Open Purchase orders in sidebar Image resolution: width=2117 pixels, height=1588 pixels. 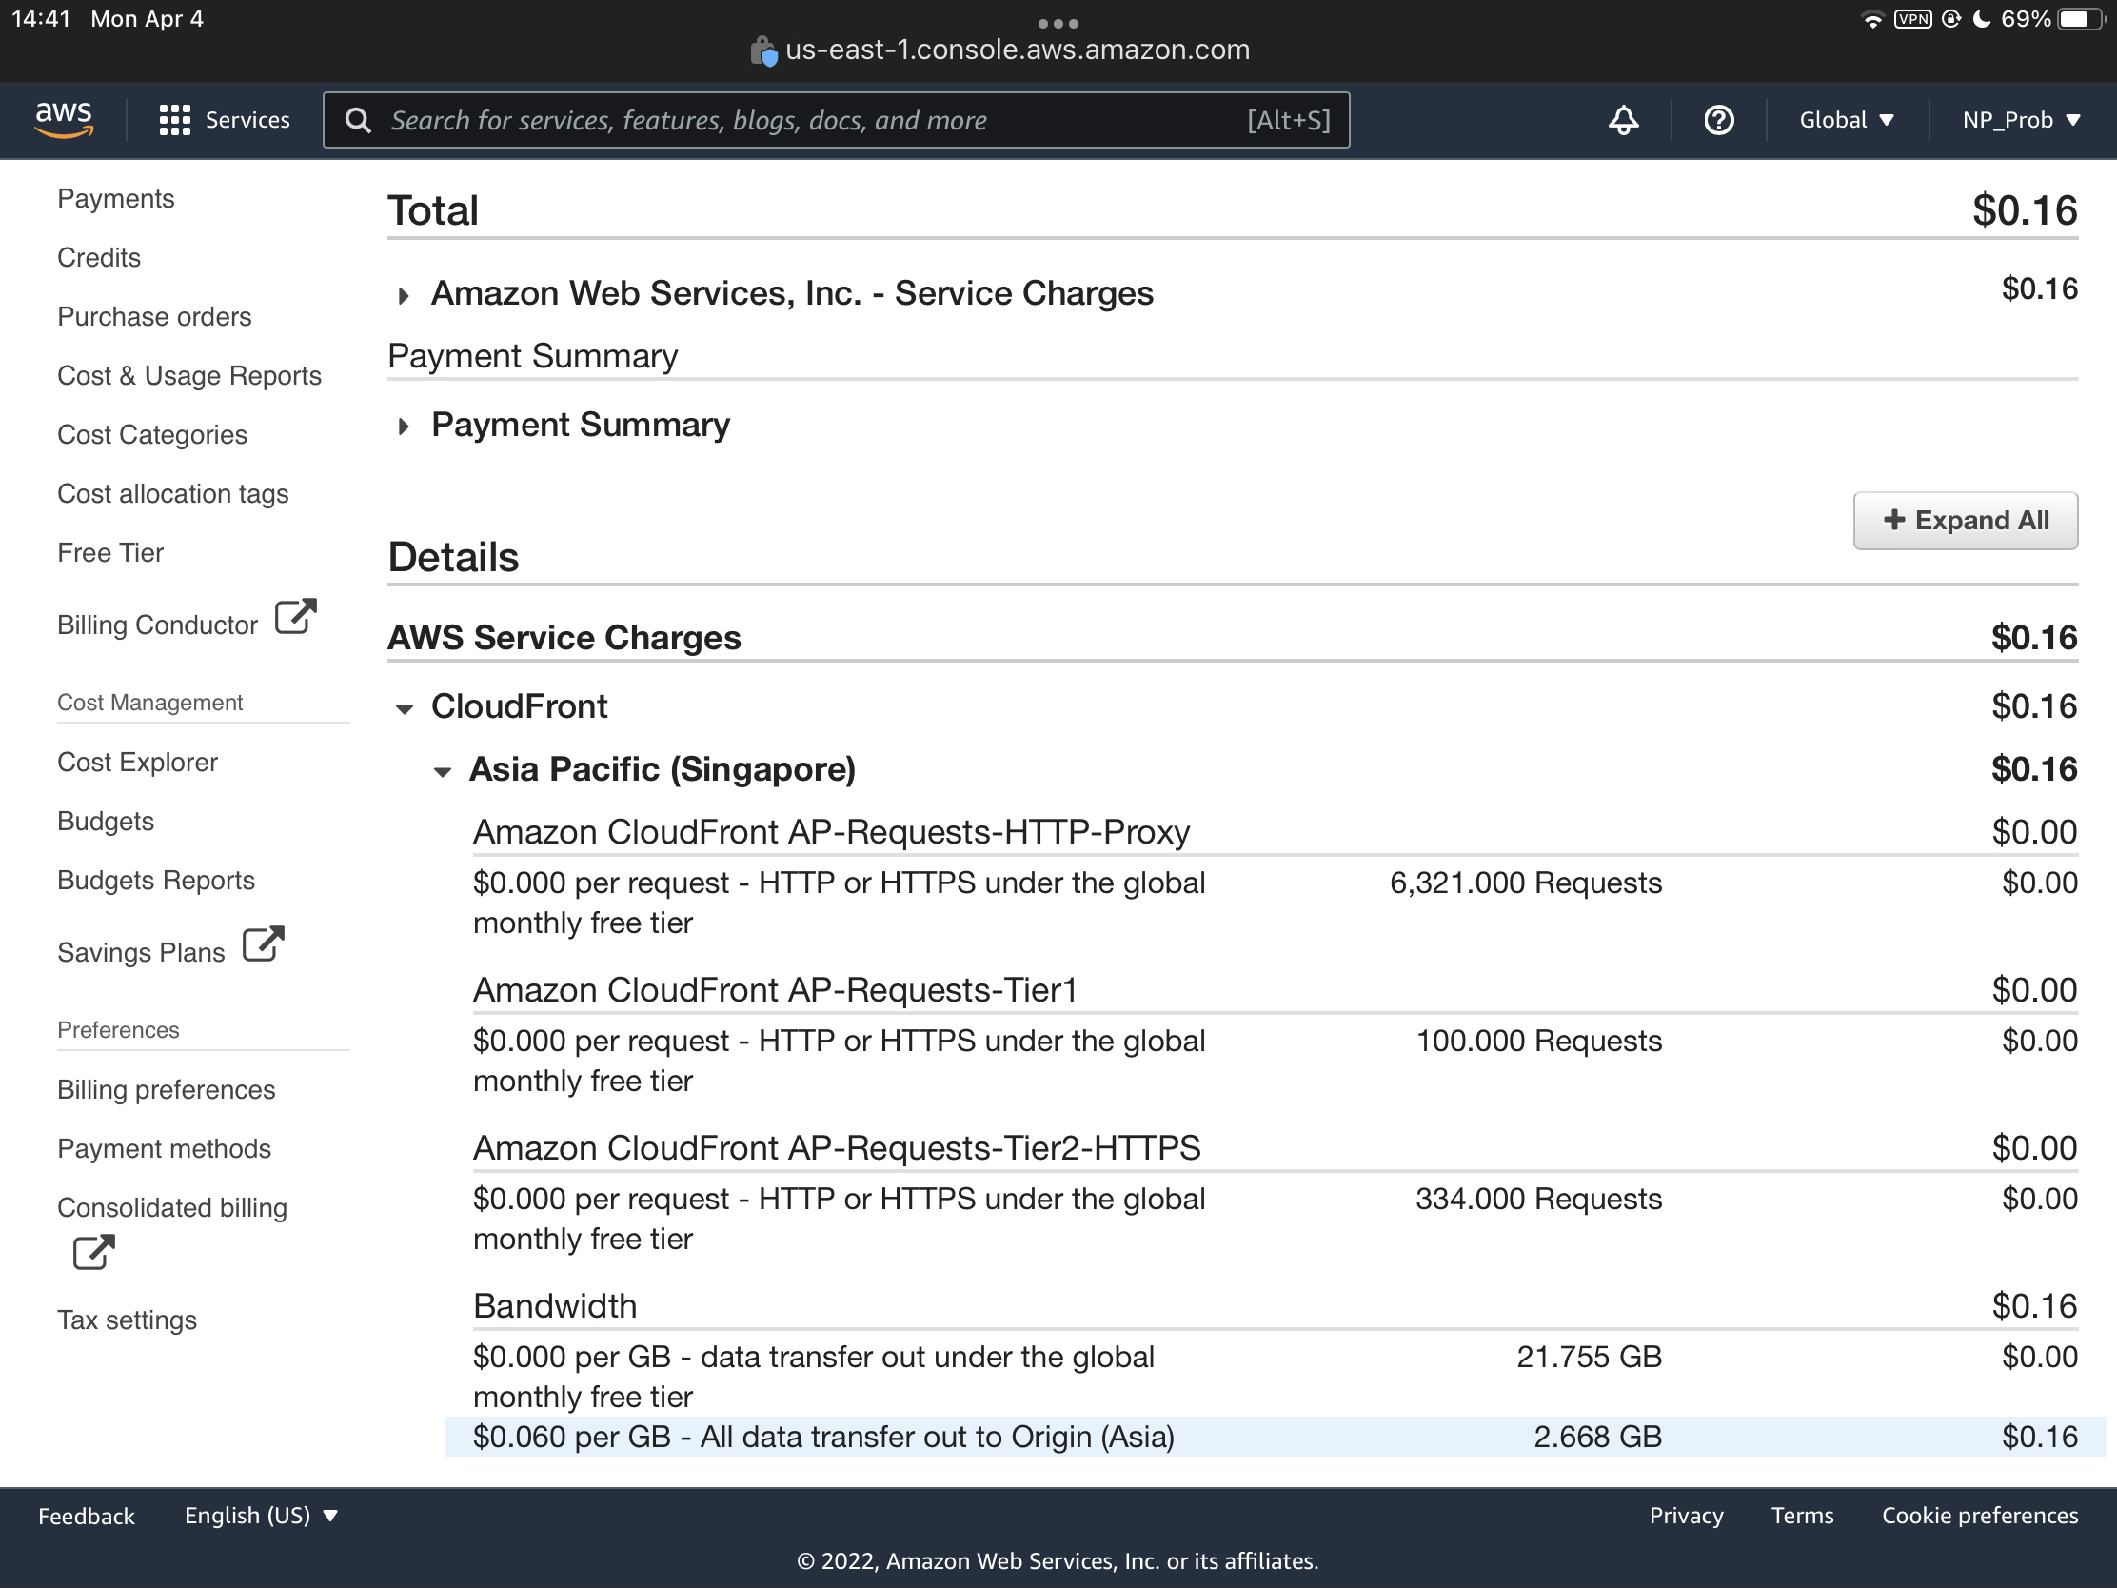154,317
